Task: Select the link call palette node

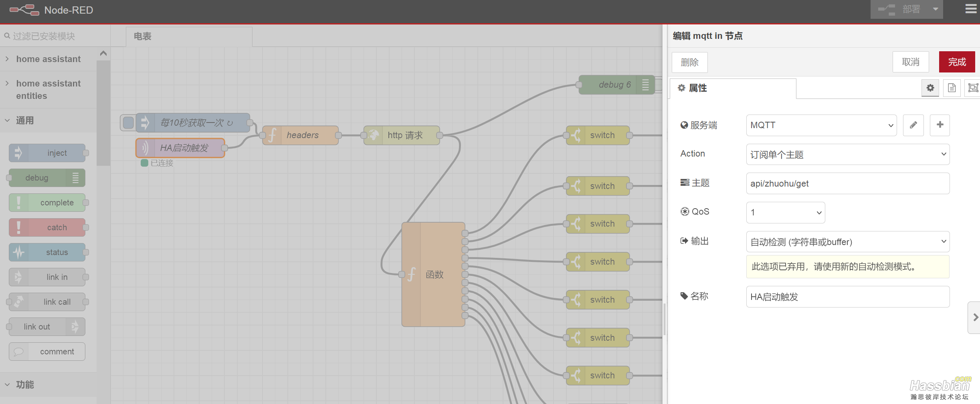Action: point(47,302)
